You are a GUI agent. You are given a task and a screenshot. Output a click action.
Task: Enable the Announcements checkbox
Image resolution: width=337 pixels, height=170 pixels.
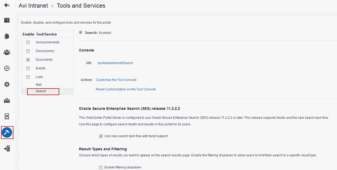28,42
